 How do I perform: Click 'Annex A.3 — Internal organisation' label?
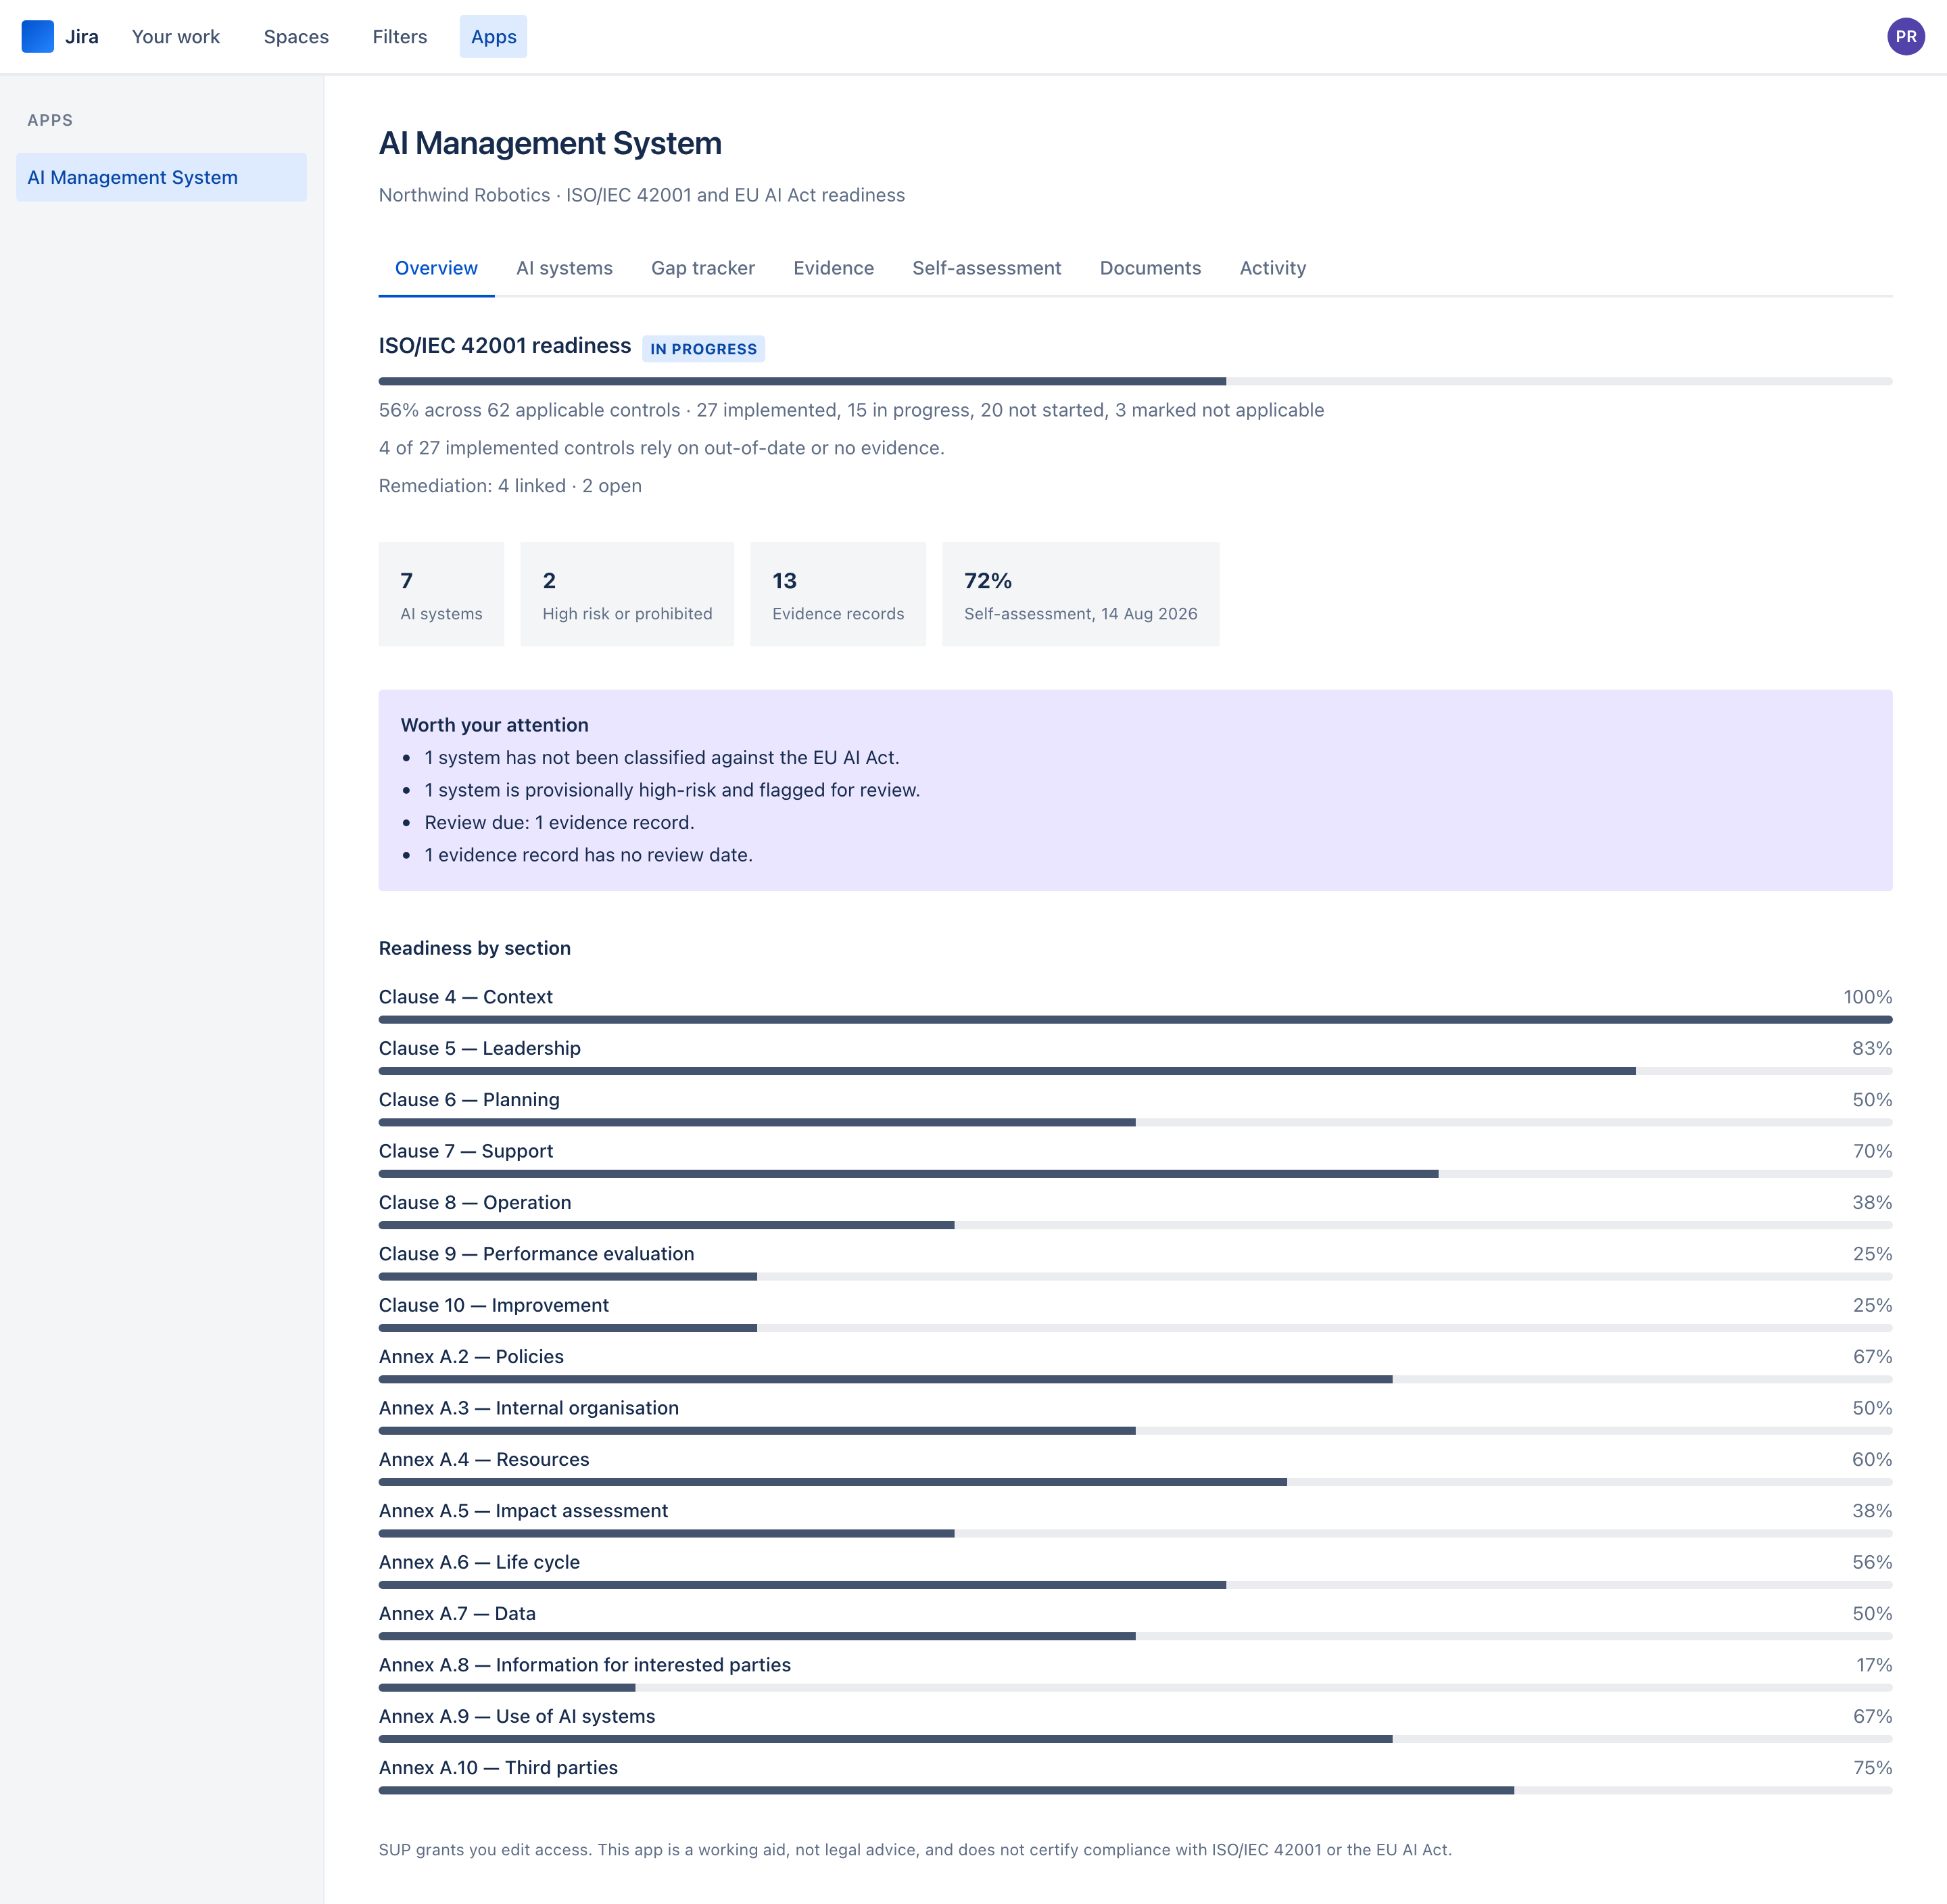[x=529, y=1408]
